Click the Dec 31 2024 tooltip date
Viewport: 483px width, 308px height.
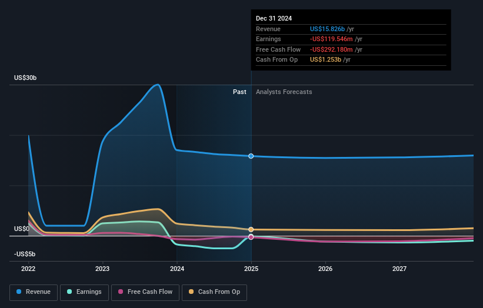tap(274, 18)
